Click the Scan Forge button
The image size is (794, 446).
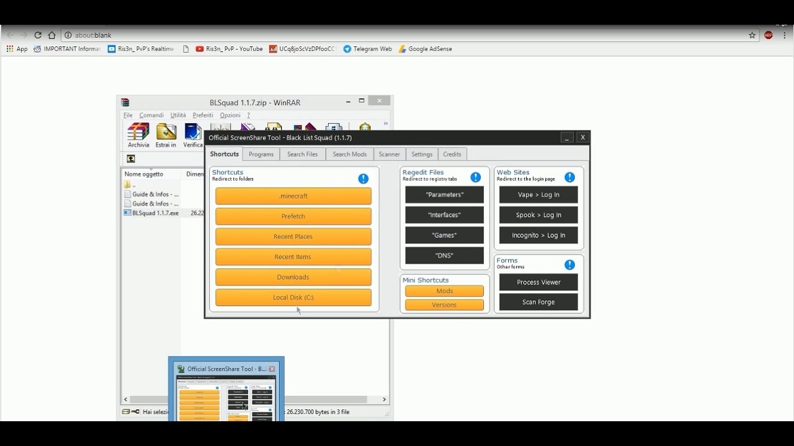click(x=538, y=302)
